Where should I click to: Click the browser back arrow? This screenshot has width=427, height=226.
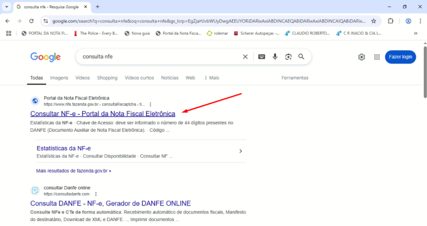[8, 21]
